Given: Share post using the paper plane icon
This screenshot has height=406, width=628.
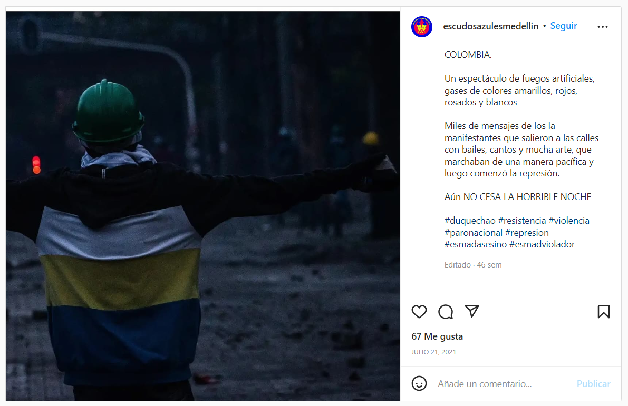Looking at the screenshot, I should [472, 311].
